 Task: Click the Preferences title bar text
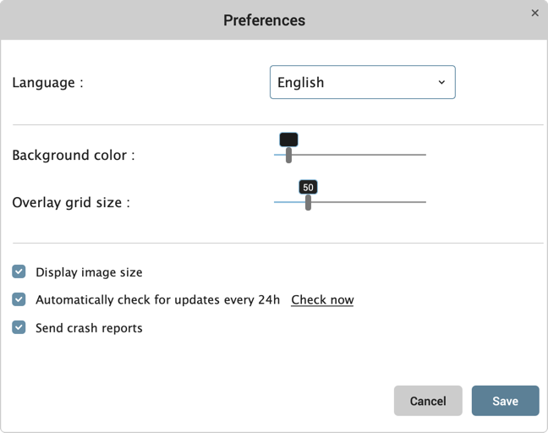[264, 20]
